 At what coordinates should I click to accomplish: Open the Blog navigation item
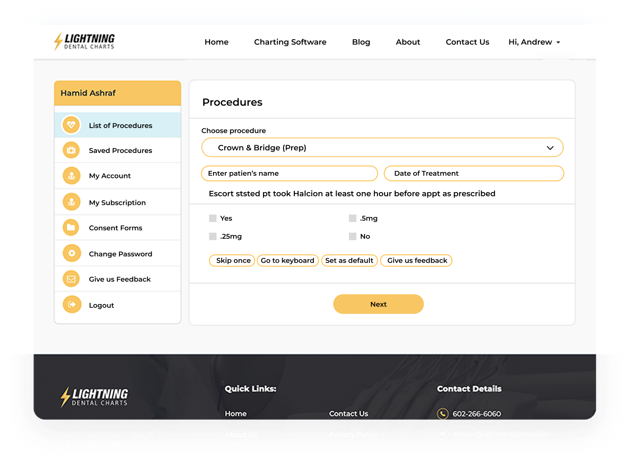point(361,42)
